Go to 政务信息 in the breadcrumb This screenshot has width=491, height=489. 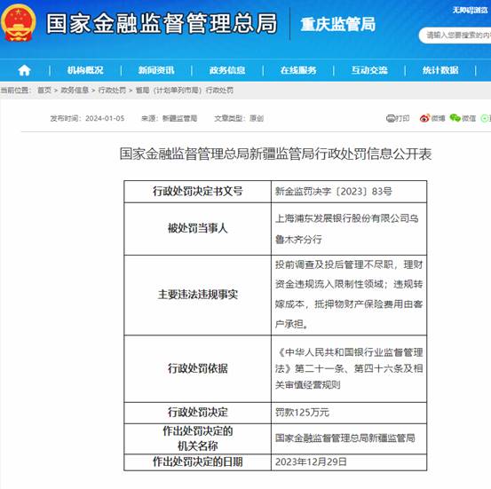click(x=75, y=91)
